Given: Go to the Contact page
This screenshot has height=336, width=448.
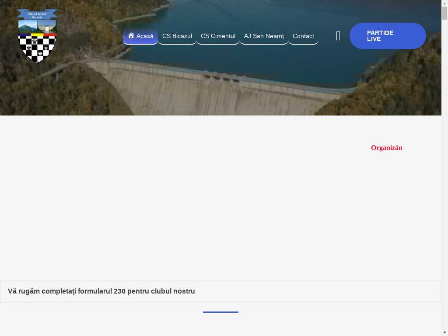Looking at the screenshot, I should point(303,36).
